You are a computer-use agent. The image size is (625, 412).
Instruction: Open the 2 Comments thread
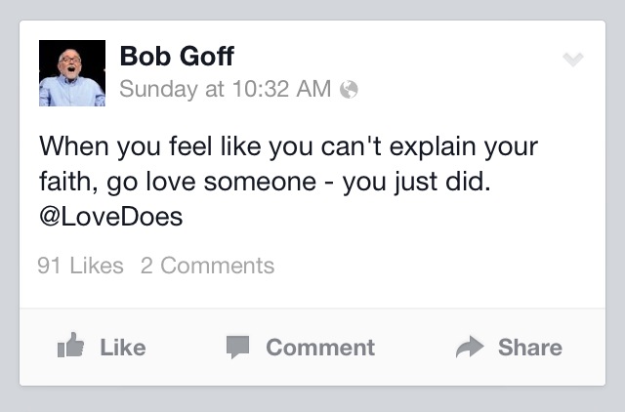207,266
